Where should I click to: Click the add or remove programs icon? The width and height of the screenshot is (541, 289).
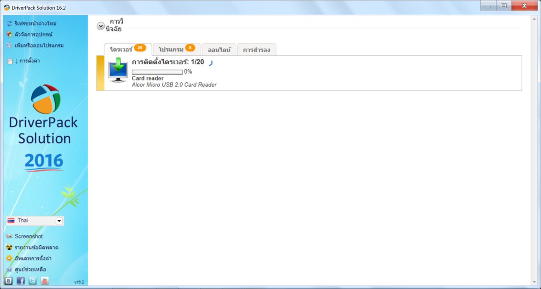9,46
